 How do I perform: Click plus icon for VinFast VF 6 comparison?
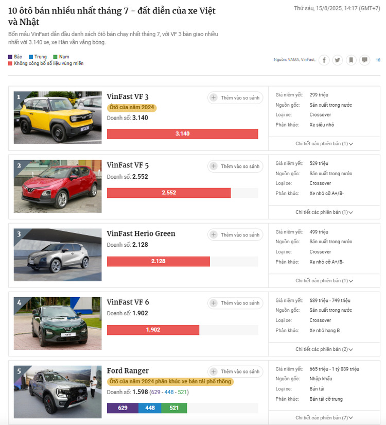(214, 303)
